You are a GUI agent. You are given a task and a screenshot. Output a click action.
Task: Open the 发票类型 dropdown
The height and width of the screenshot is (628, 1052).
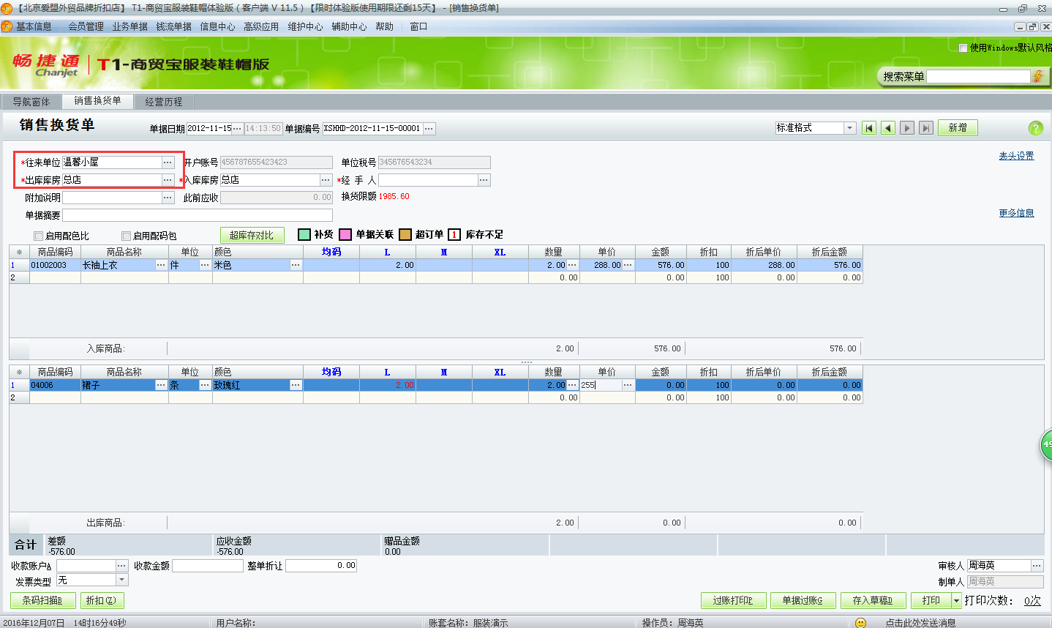pos(122,580)
